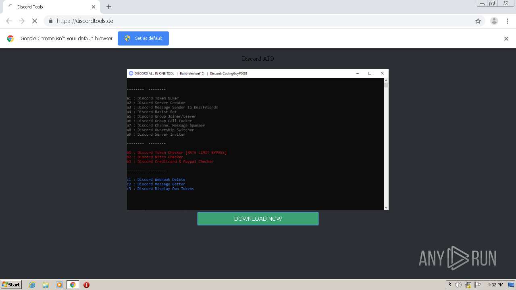Open the network status tray icon

coord(468,285)
